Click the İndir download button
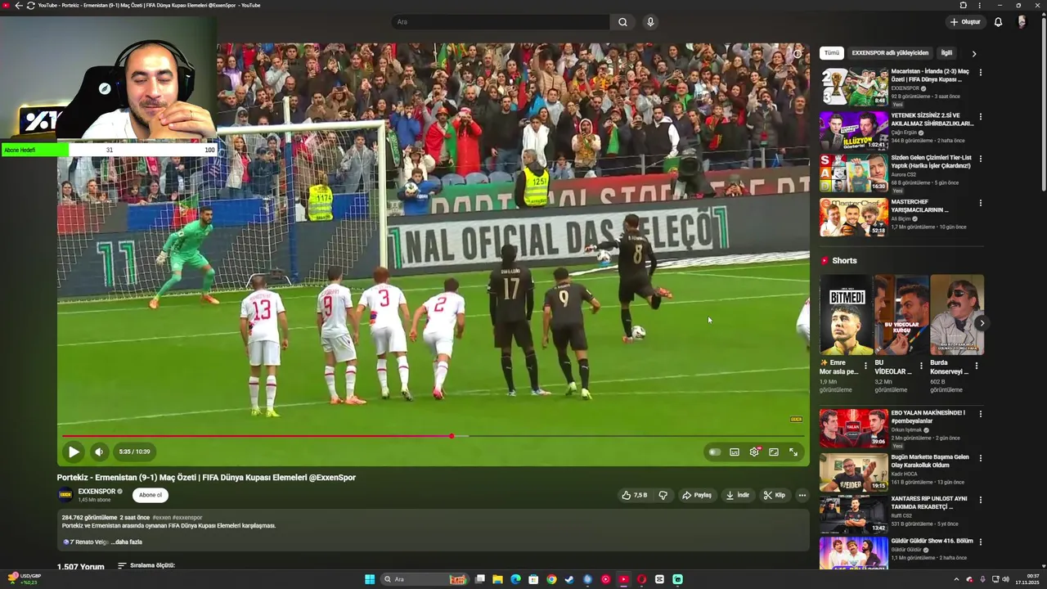The width and height of the screenshot is (1047, 589). coord(738,495)
